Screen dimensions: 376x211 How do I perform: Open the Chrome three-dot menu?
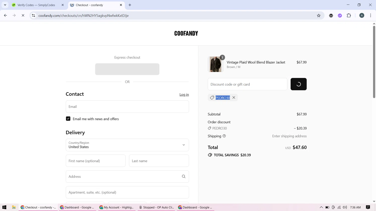point(370,15)
